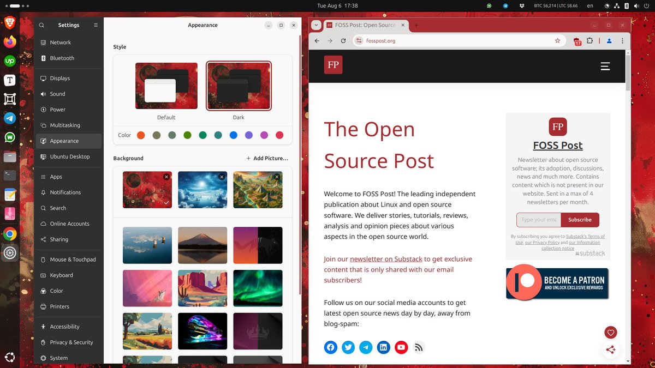Open Chrome extensions puzzle icon
655x368 pixels.
tap(590, 41)
